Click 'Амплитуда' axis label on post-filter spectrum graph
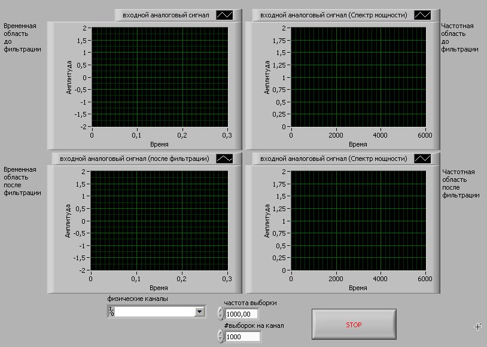 click(267, 221)
